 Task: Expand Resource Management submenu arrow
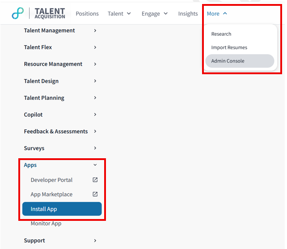pyautogui.click(x=95, y=64)
